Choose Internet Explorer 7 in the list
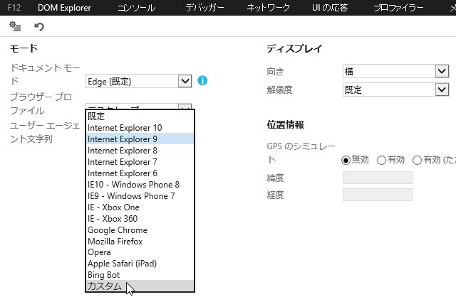Screen dimensions: 456x297 click(140, 161)
